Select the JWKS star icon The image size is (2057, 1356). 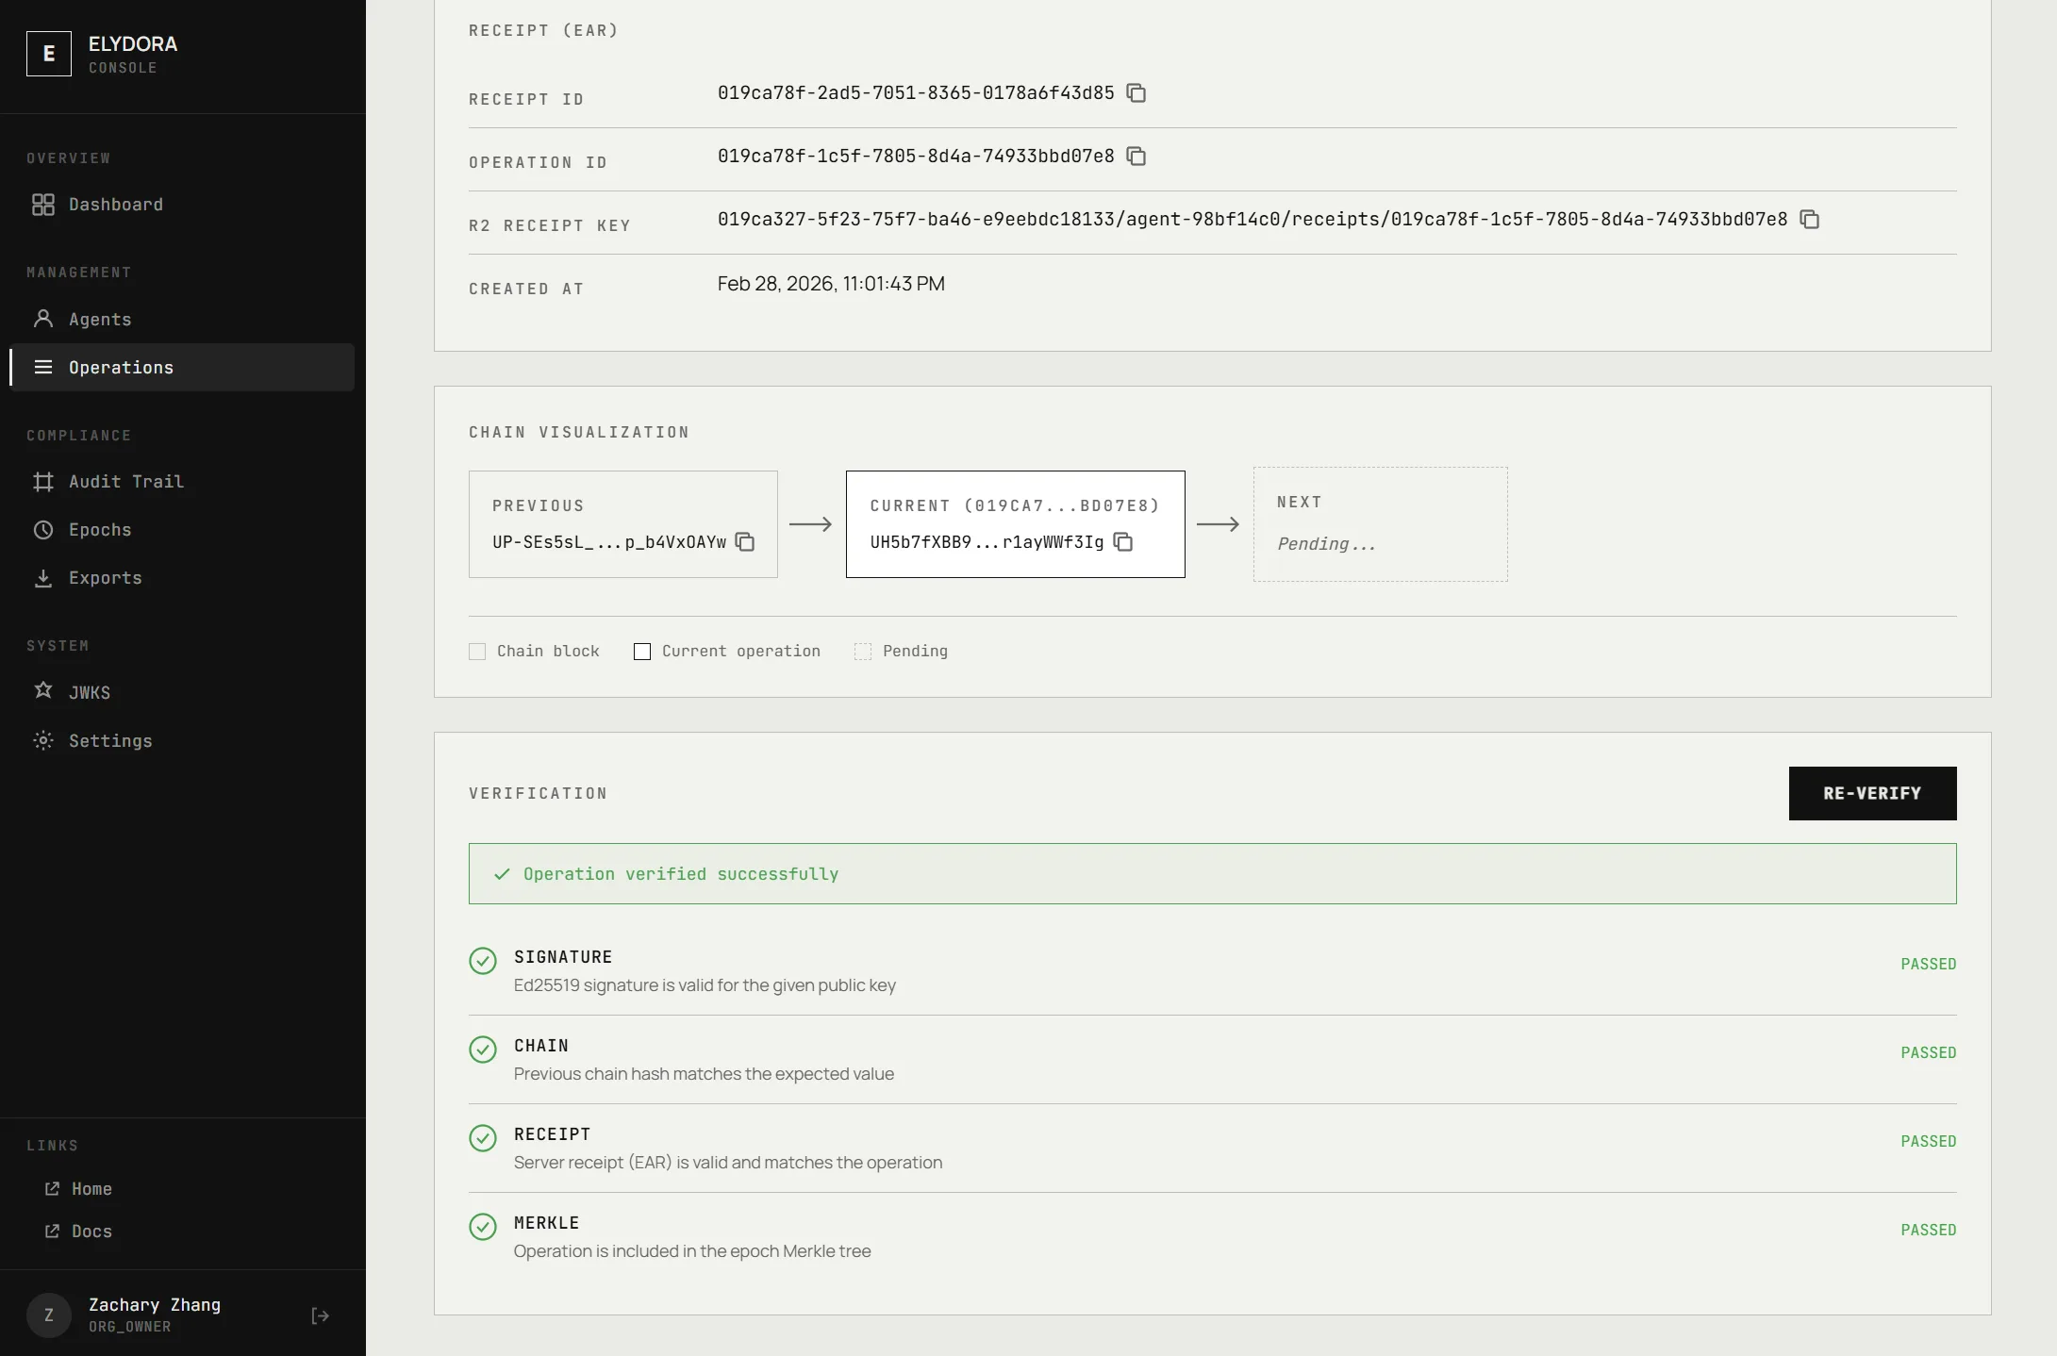pyautogui.click(x=43, y=692)
